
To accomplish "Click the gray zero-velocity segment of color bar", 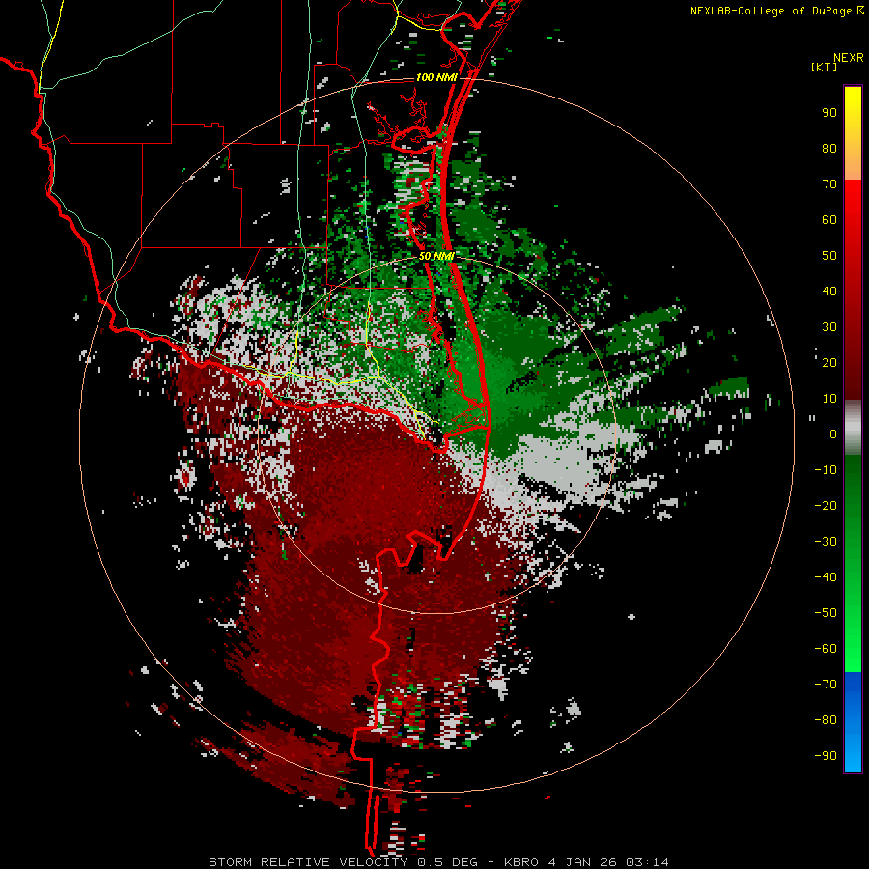I will point(853,428).
